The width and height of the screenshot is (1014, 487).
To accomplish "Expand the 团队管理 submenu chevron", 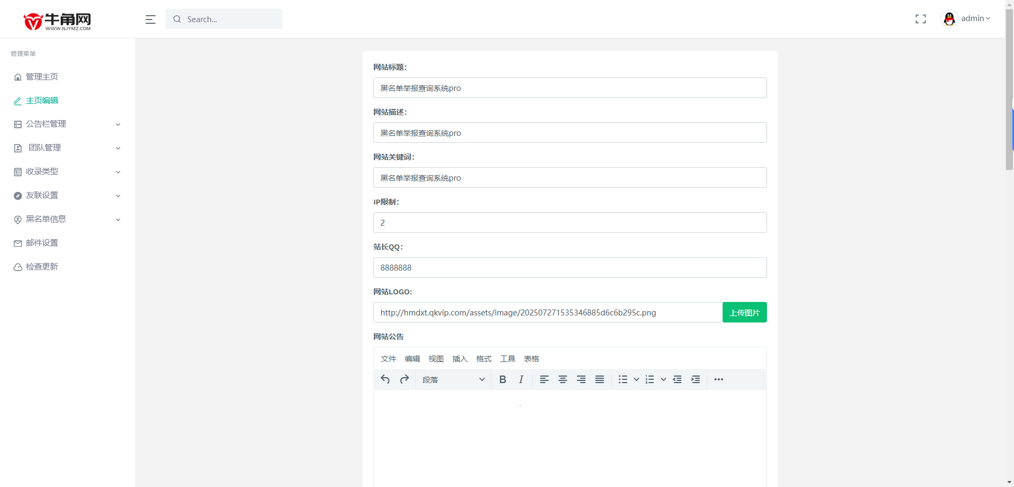I will 118,148.
